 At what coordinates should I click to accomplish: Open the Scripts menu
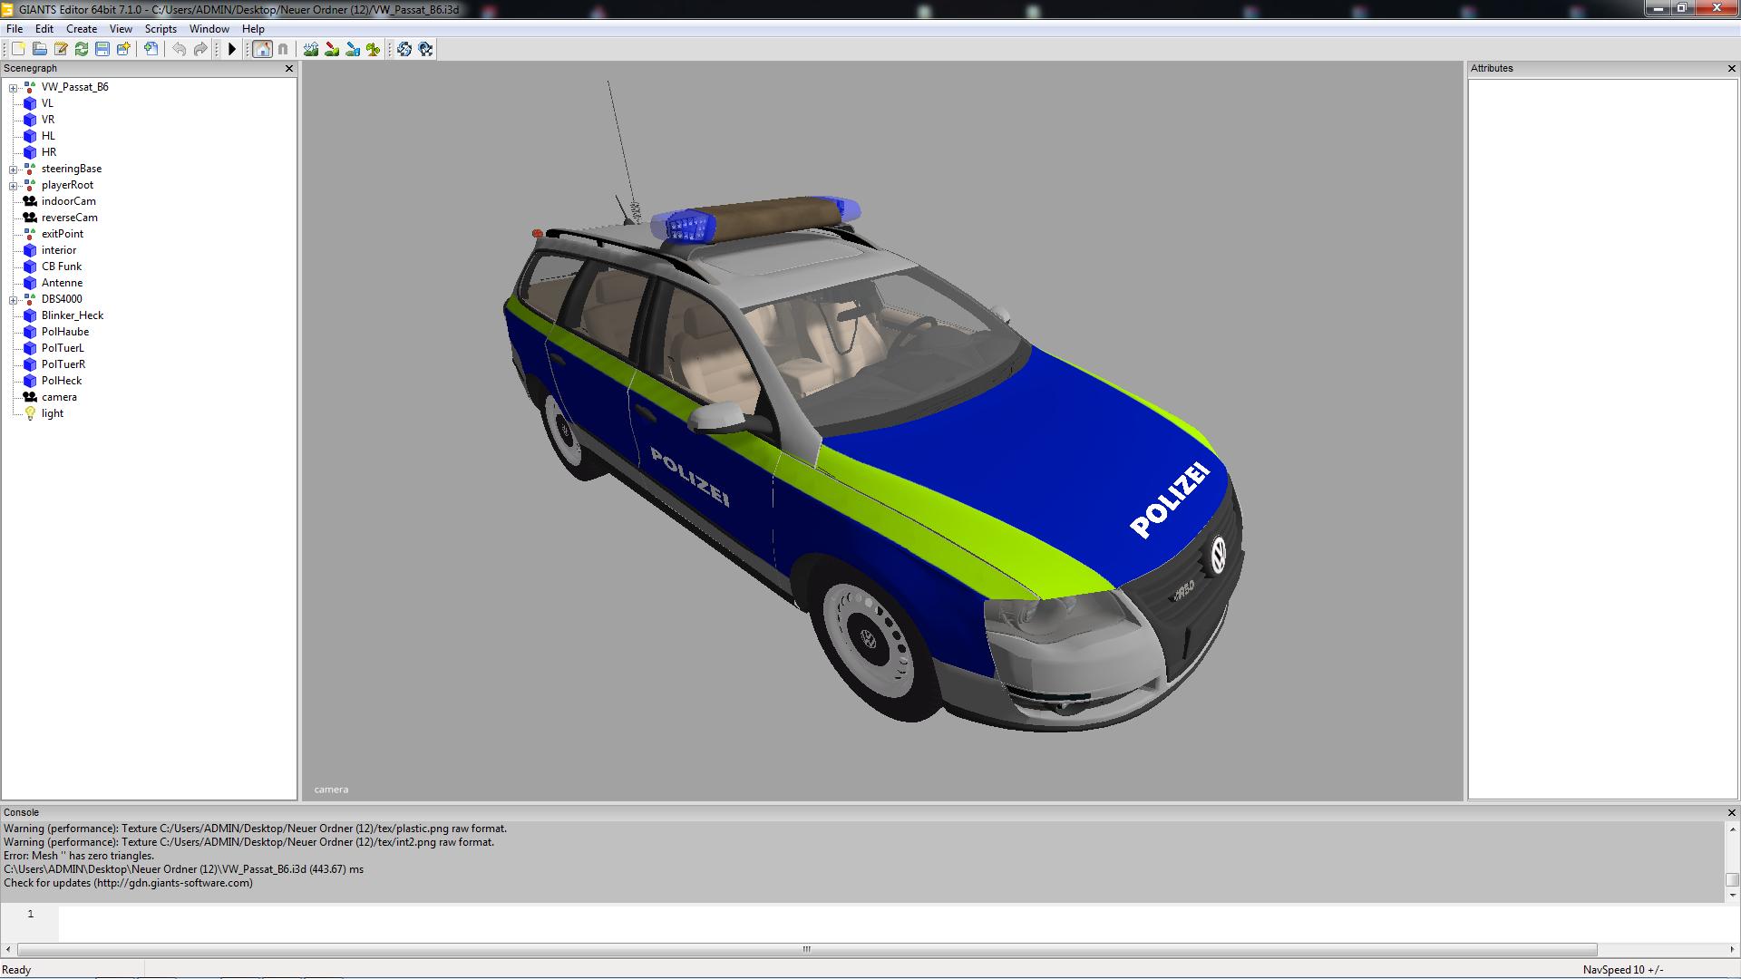tap(160, 29)
